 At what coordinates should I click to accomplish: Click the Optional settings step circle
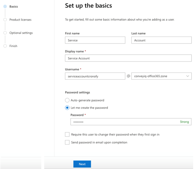[5, 33]
